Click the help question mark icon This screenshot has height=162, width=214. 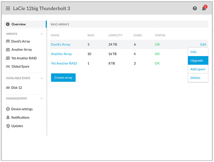(x=195, y=9)
